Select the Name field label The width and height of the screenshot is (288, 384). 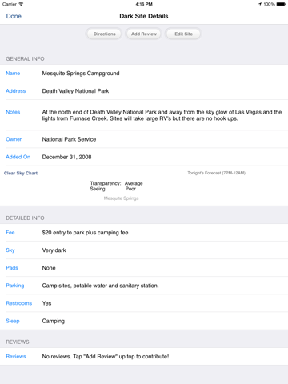point(13,73)
